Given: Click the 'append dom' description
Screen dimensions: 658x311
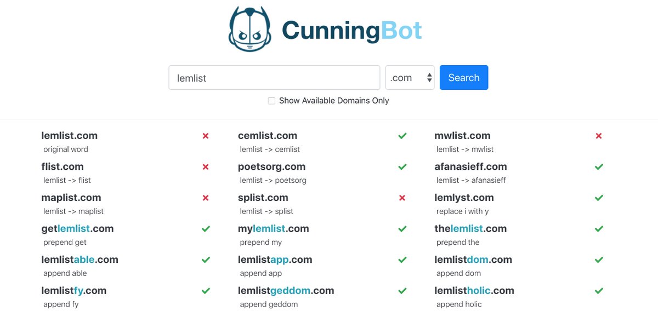Looking at the screenshot, I should pos(458,273).
